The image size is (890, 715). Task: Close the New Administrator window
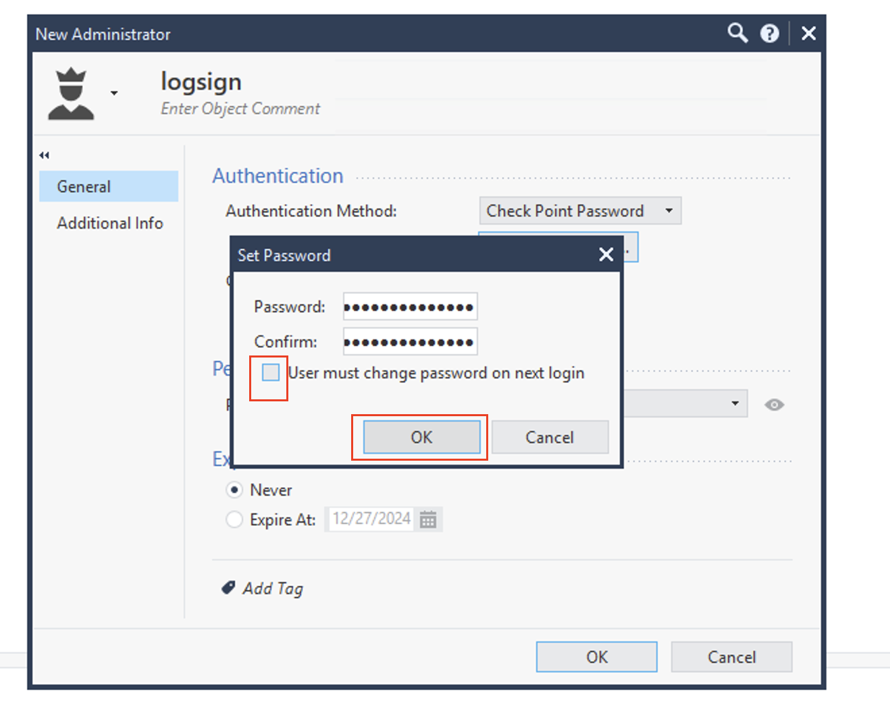(808, 33)
